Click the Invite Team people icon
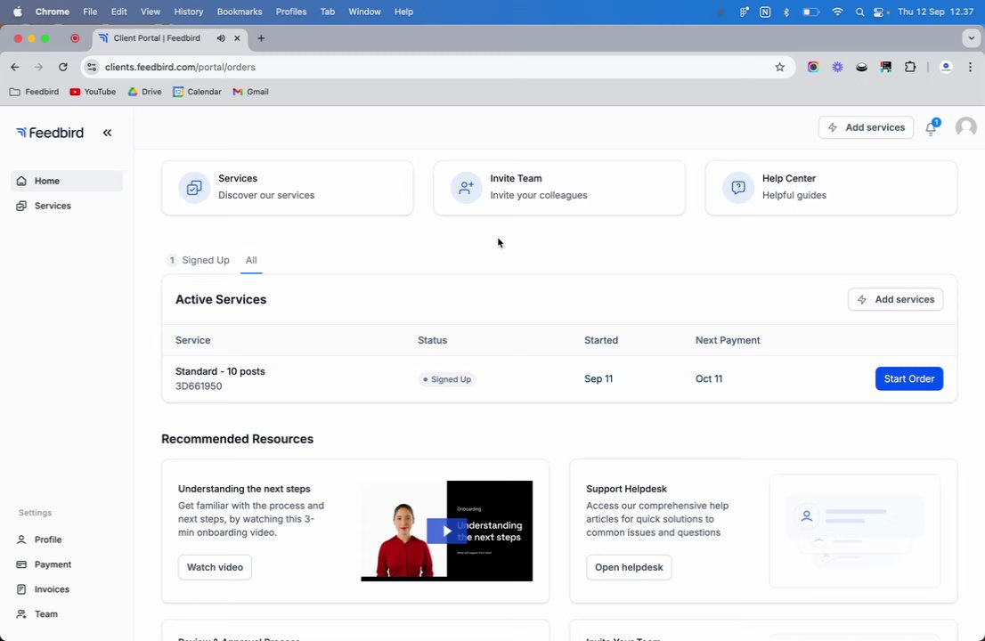 tap(466, 188)
